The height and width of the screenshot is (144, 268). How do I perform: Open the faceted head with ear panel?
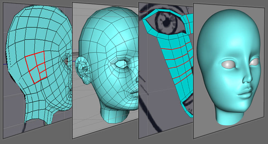105,70
